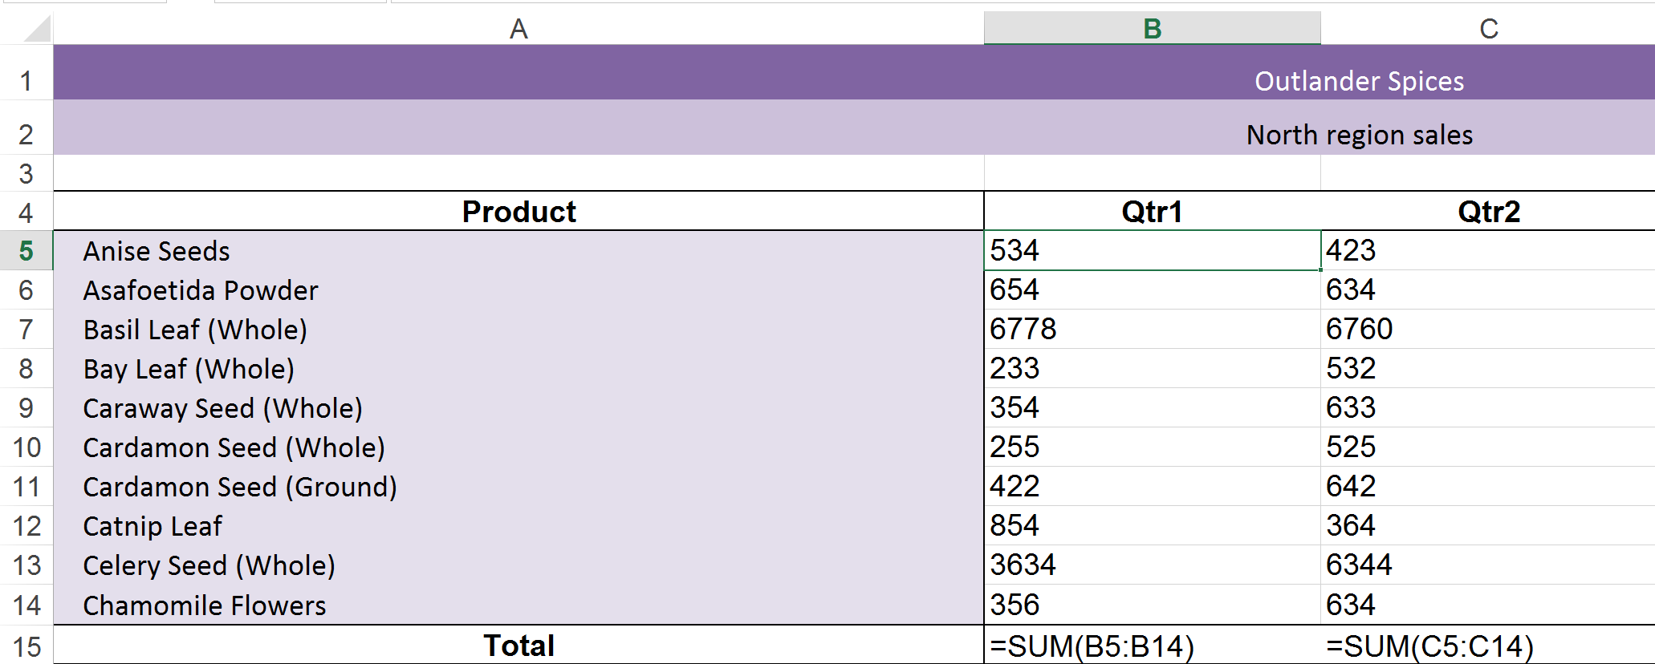Select the Product header cell
The image size is (1655, 664).
[x=518, y=212]
